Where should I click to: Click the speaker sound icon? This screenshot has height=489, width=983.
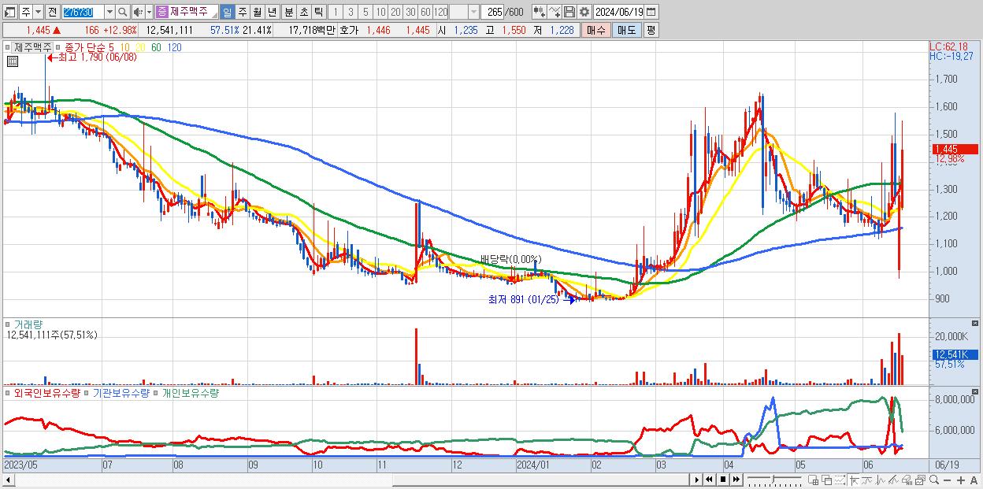[138, 13]
